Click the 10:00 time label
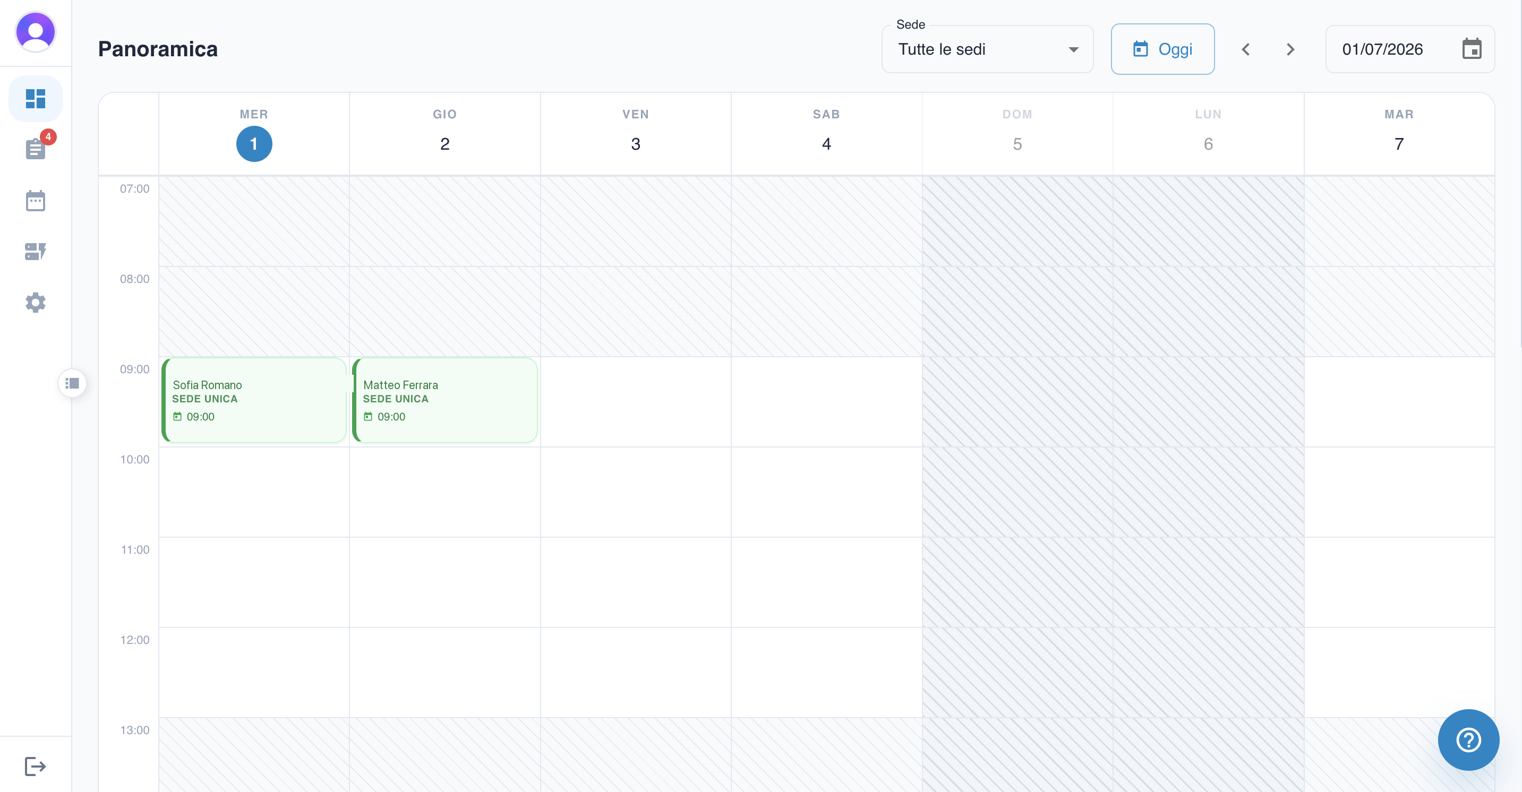 135,460
